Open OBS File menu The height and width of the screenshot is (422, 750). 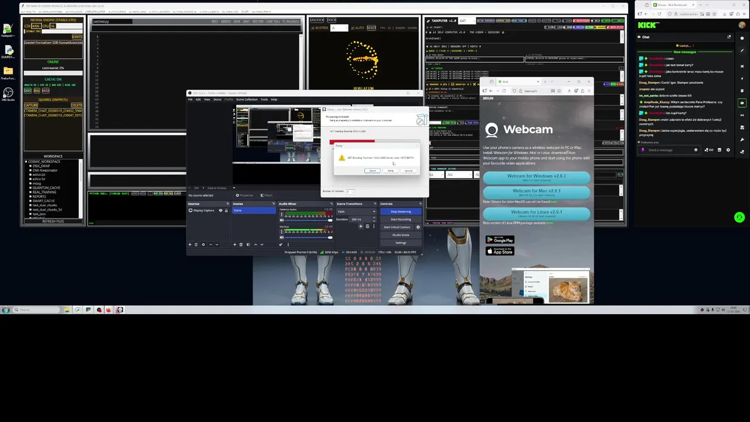[x=190, y=100]
